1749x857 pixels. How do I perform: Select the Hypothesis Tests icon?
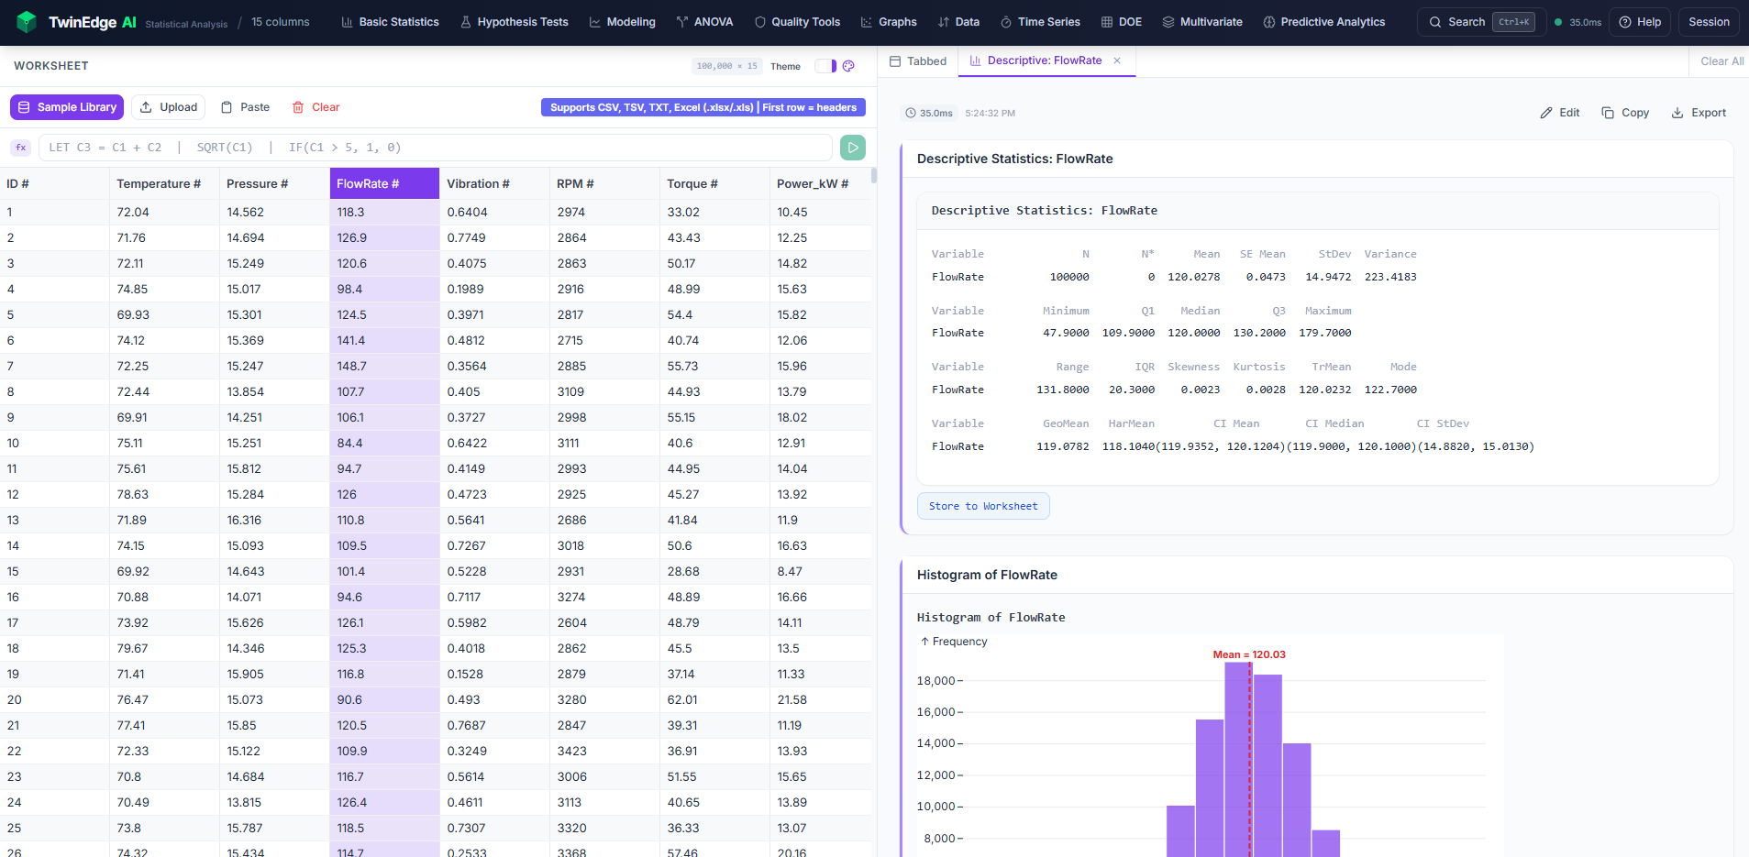(x=465, y=22)
